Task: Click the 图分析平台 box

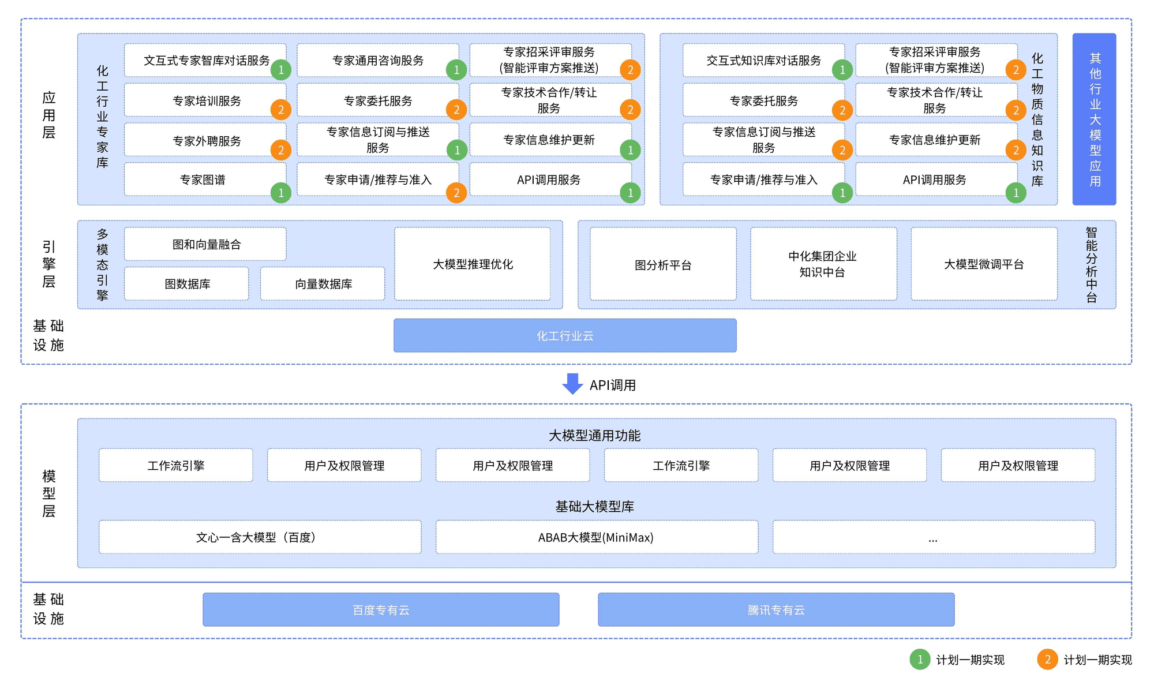Action: 663,264
